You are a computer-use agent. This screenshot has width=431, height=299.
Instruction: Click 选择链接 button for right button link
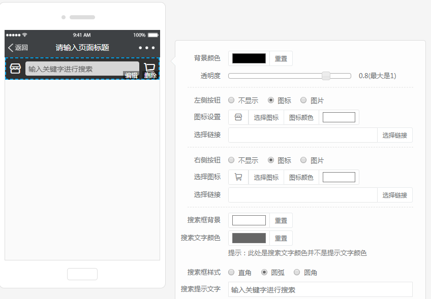tap(395, 195)
